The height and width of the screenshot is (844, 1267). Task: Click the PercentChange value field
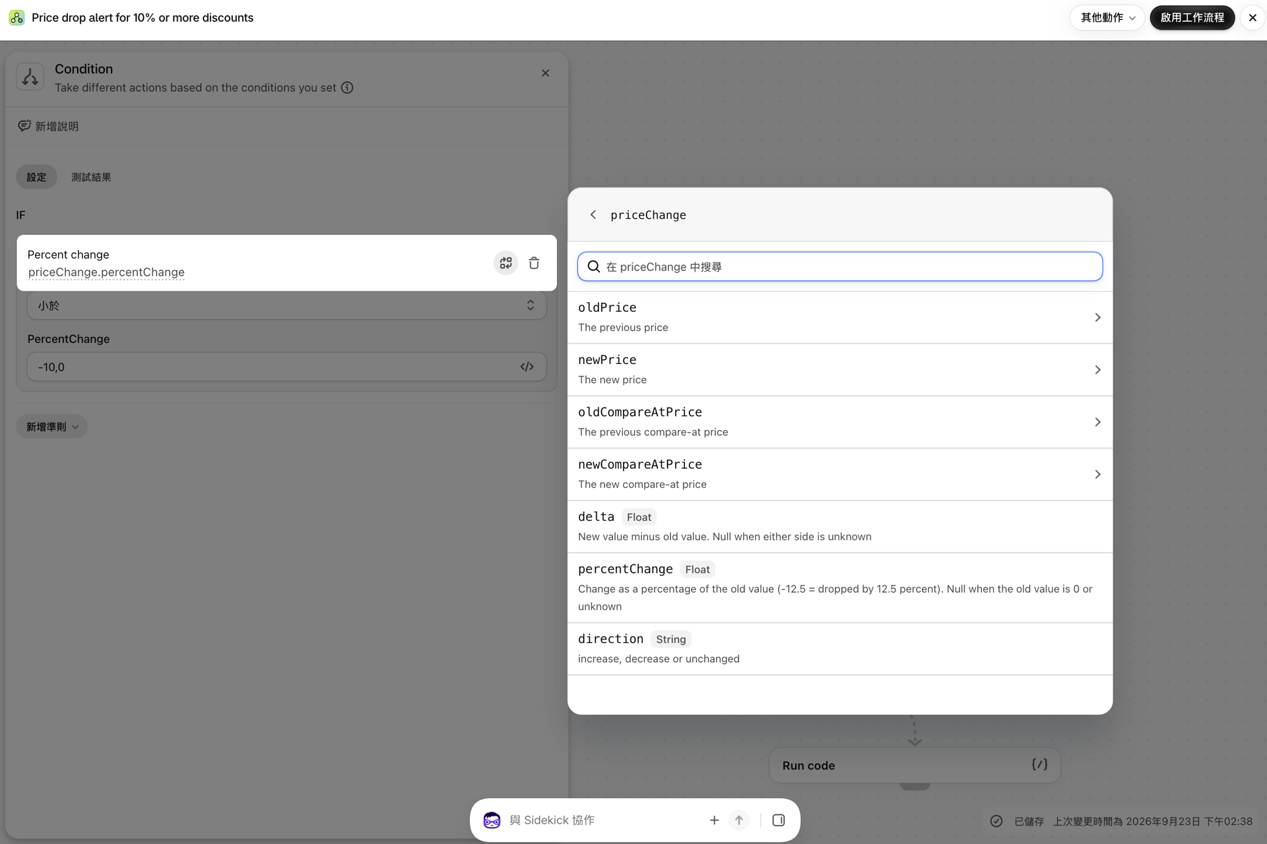(x=286, y=367)
